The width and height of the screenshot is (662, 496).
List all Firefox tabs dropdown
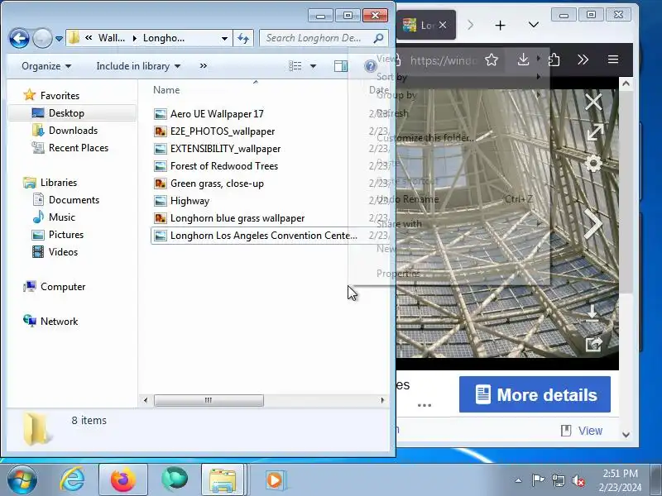534,25
